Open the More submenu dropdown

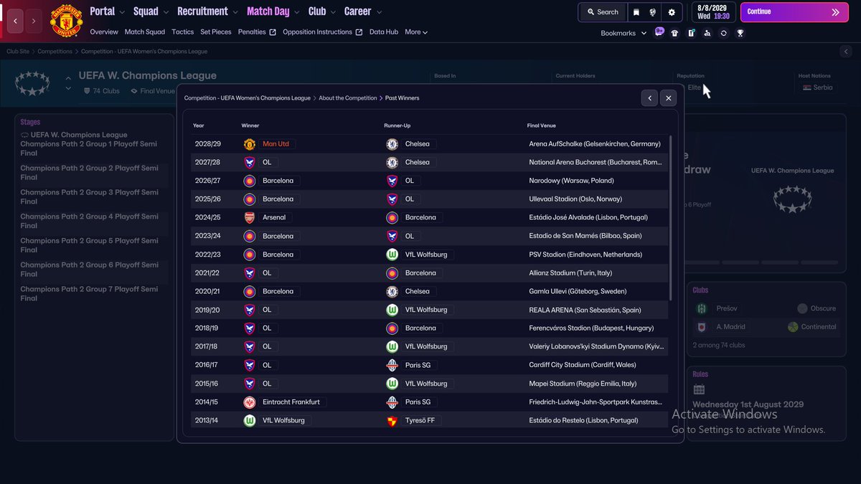[x=416, y=32]
